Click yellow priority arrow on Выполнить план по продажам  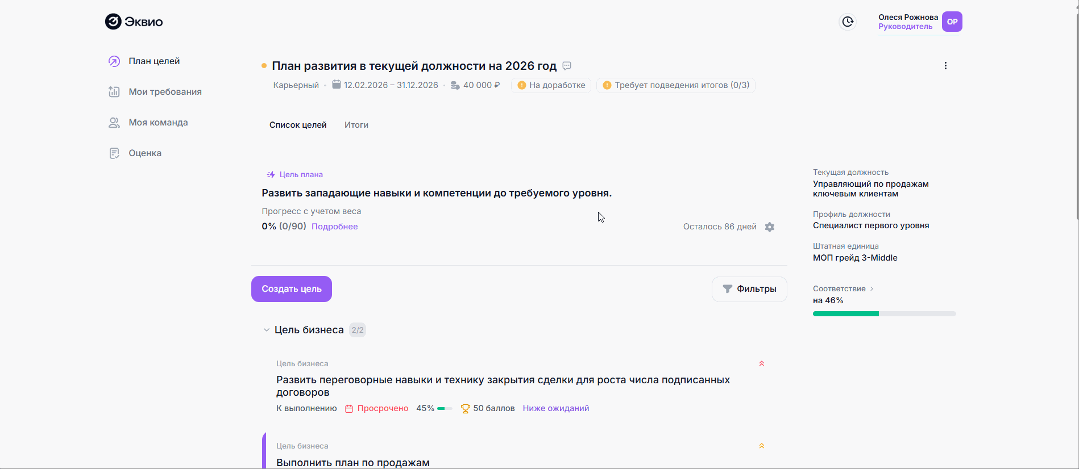coord(762,446)
